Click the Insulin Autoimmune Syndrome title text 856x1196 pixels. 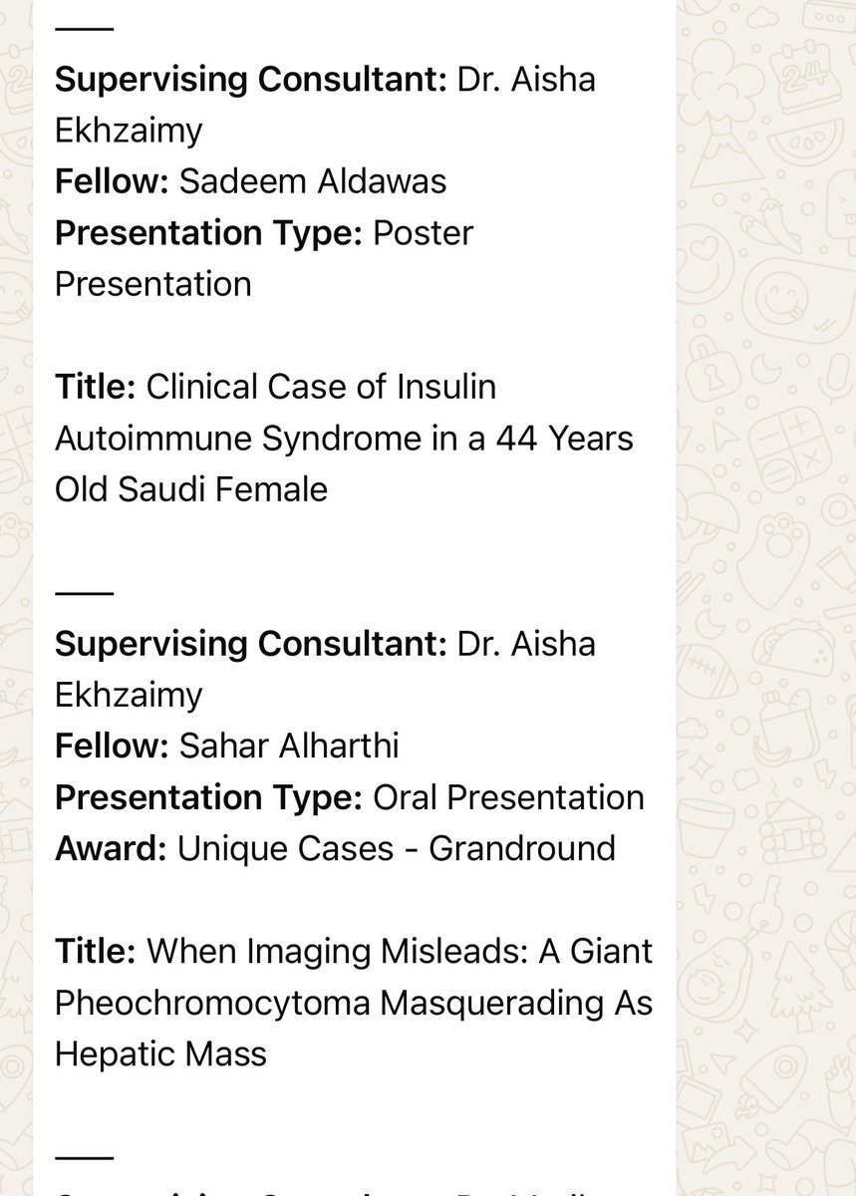tap(344, 438)
